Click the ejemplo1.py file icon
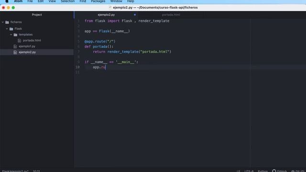 (15, 46)
